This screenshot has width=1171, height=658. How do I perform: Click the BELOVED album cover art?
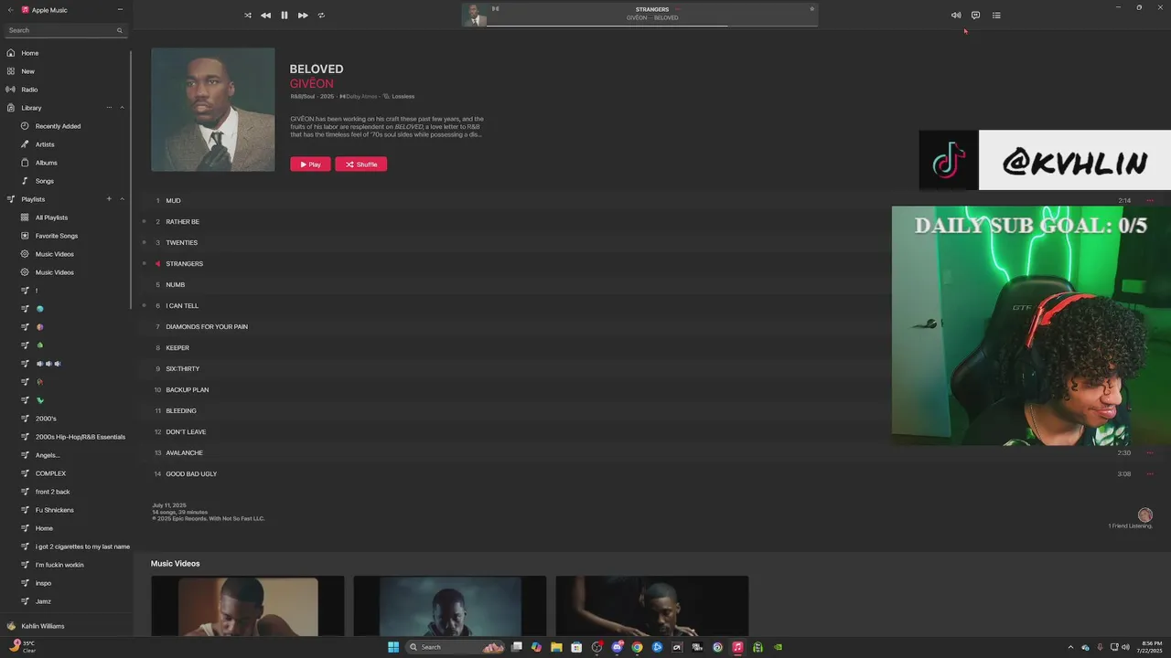coord(213,110)
